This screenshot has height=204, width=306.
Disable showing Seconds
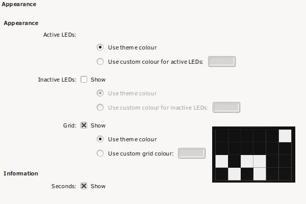pyautogui.click(x=85, y=186)
